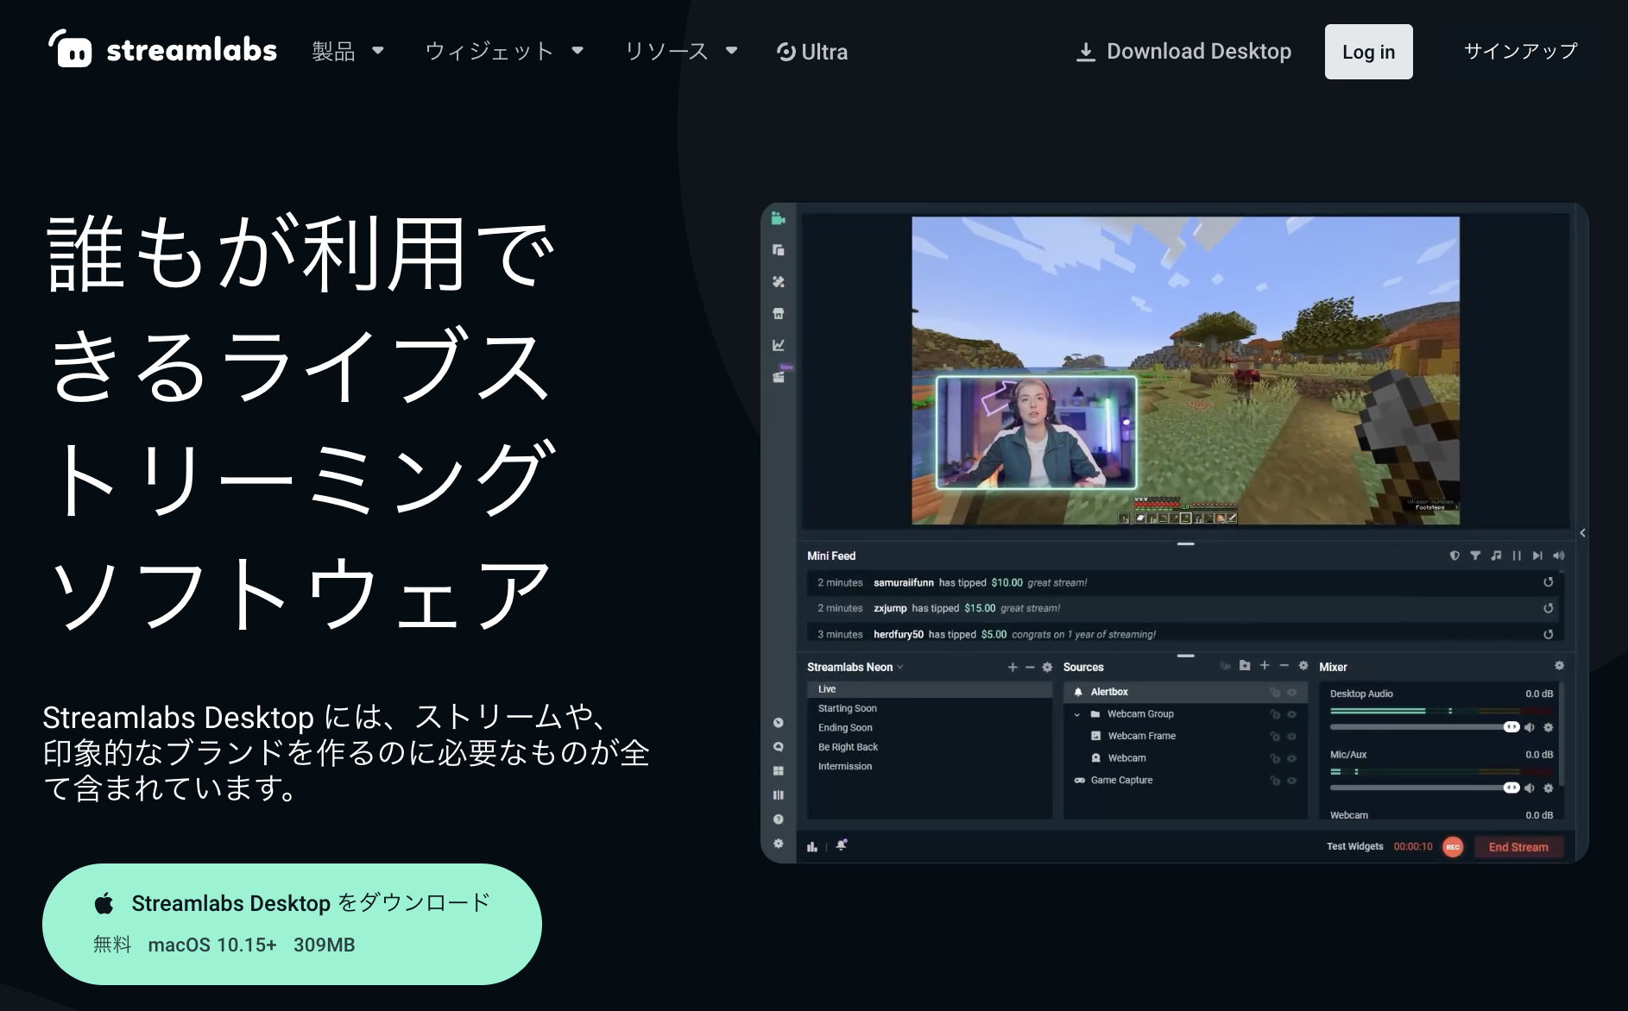Click the Mini Feed speaker volume icon
Viewport: 1628px width, 1011px height.
1558,556
